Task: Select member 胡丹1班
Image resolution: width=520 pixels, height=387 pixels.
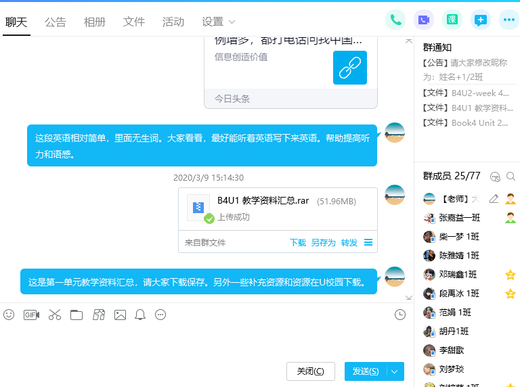Action: (468, 332)
